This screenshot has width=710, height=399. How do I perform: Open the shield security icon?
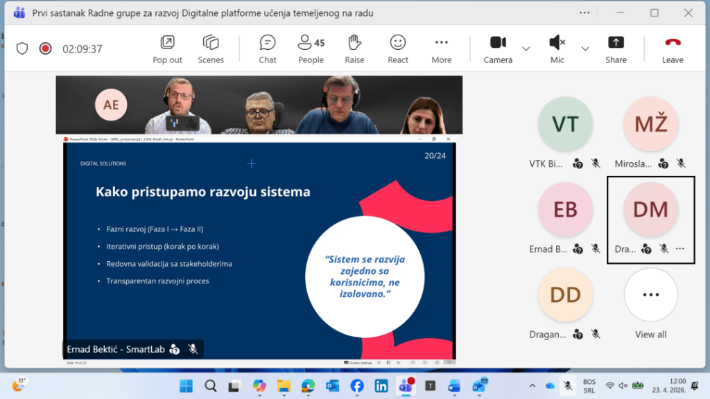tap(22, 48)
